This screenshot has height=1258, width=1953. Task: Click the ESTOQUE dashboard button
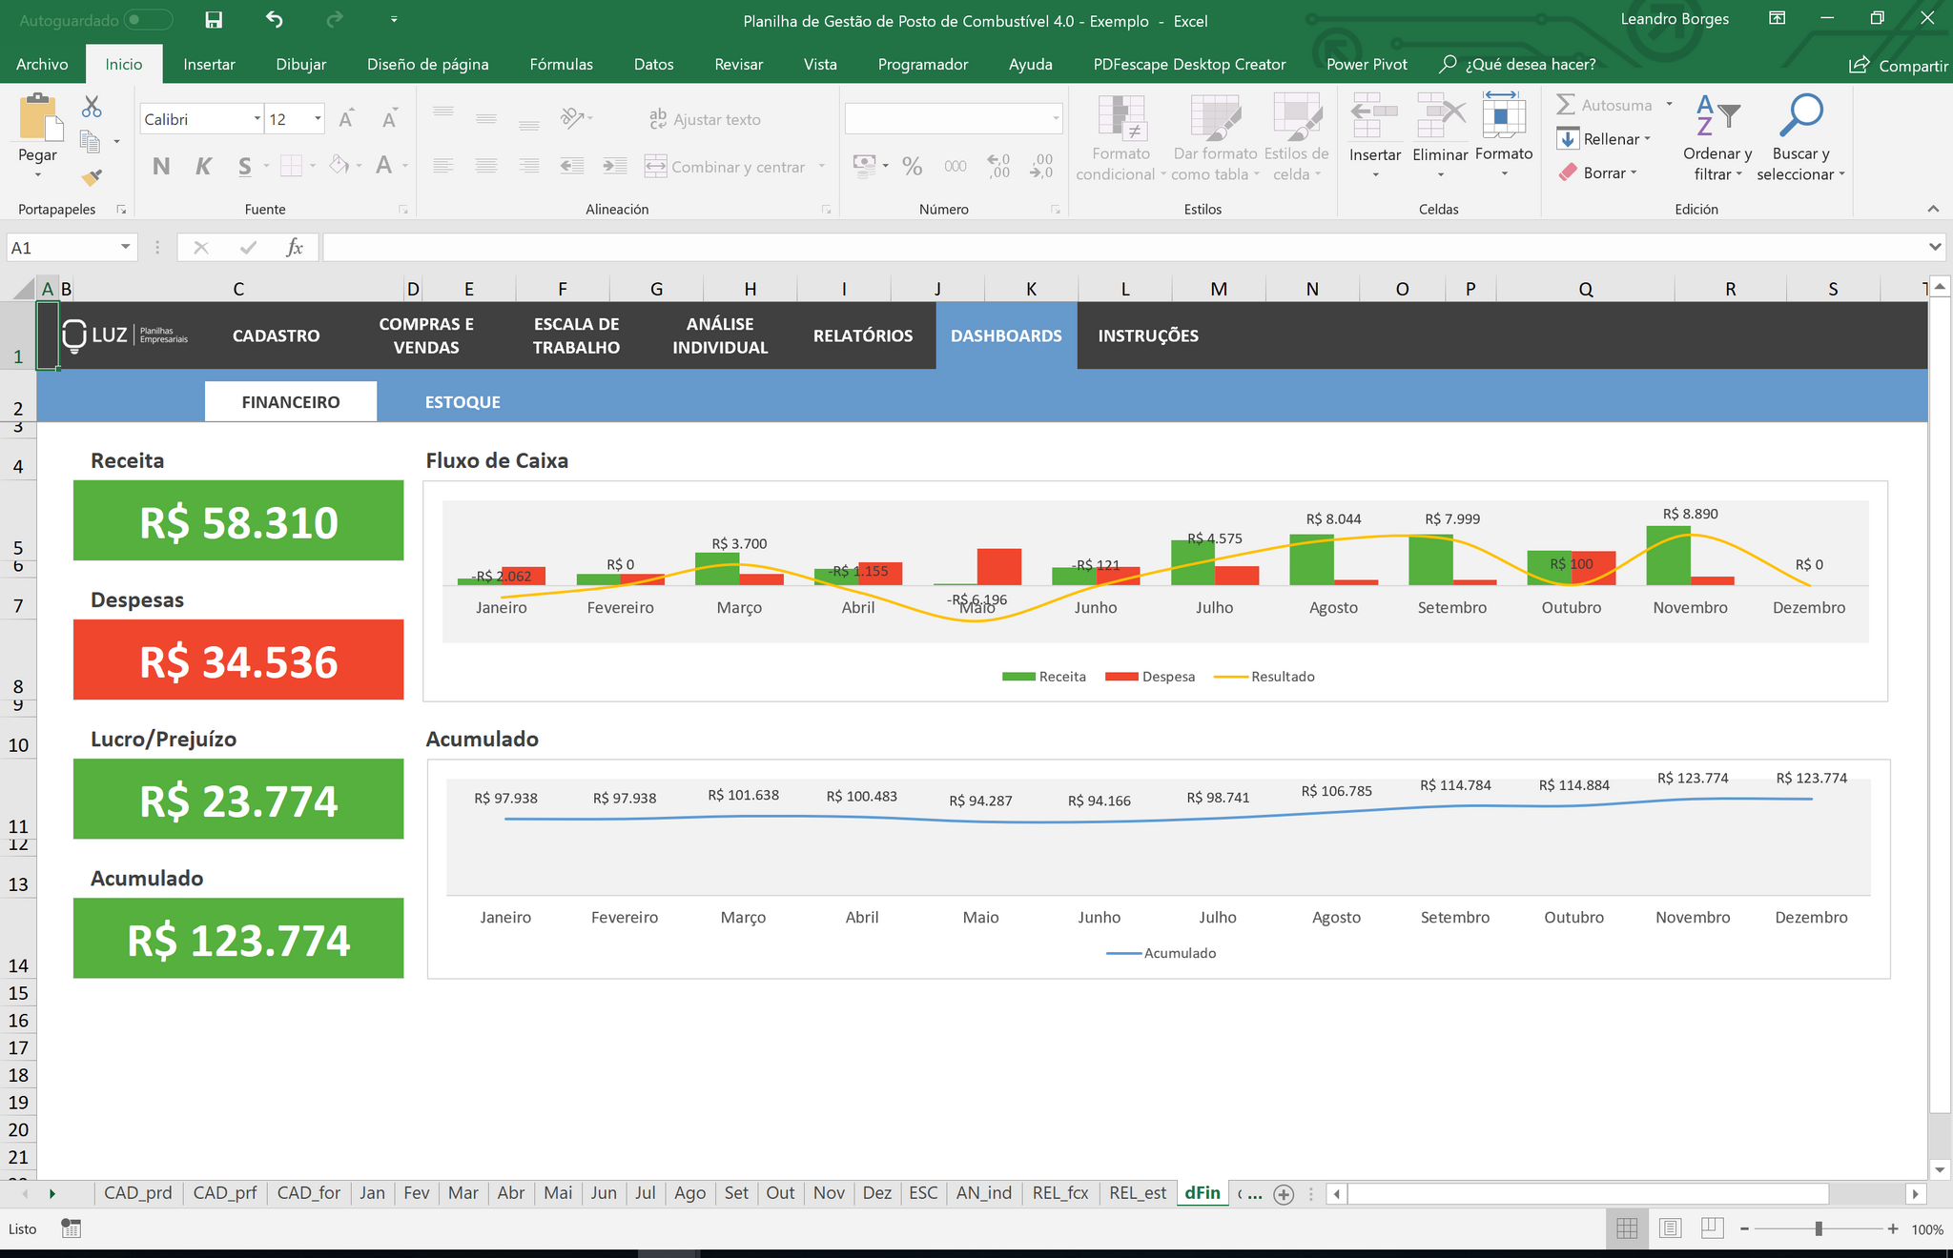463,402
